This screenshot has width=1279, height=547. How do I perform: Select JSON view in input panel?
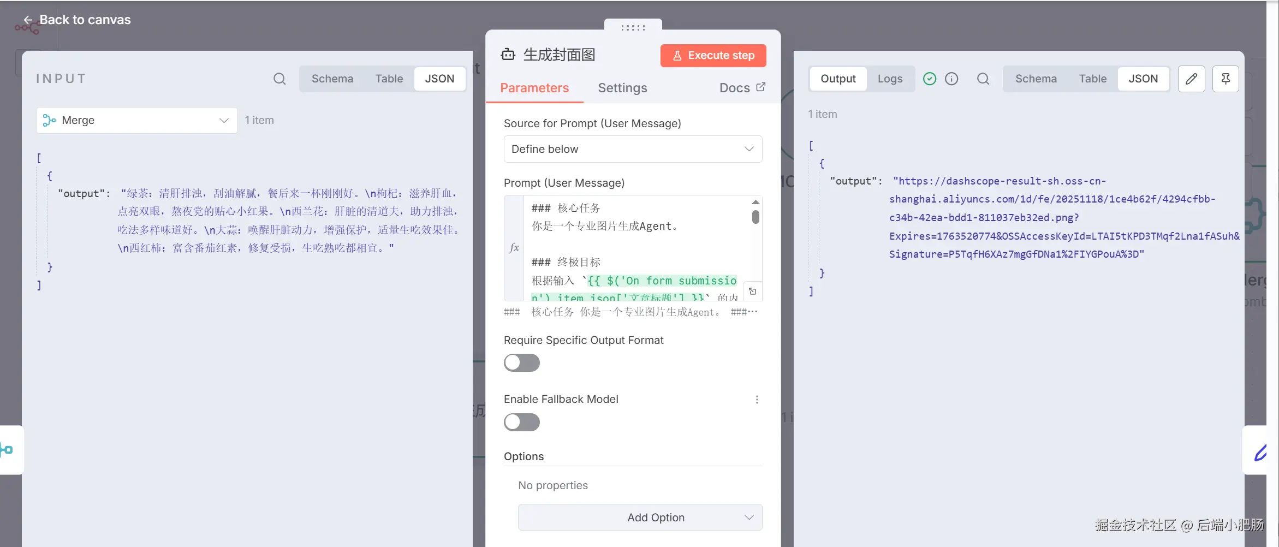439,79
